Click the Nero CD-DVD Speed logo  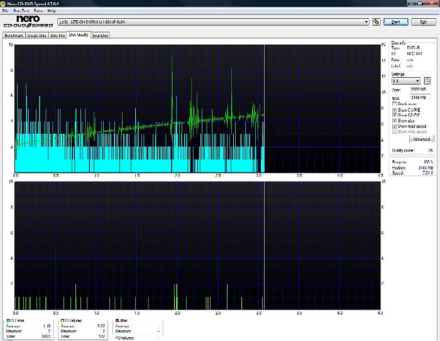tap(28, 22)
